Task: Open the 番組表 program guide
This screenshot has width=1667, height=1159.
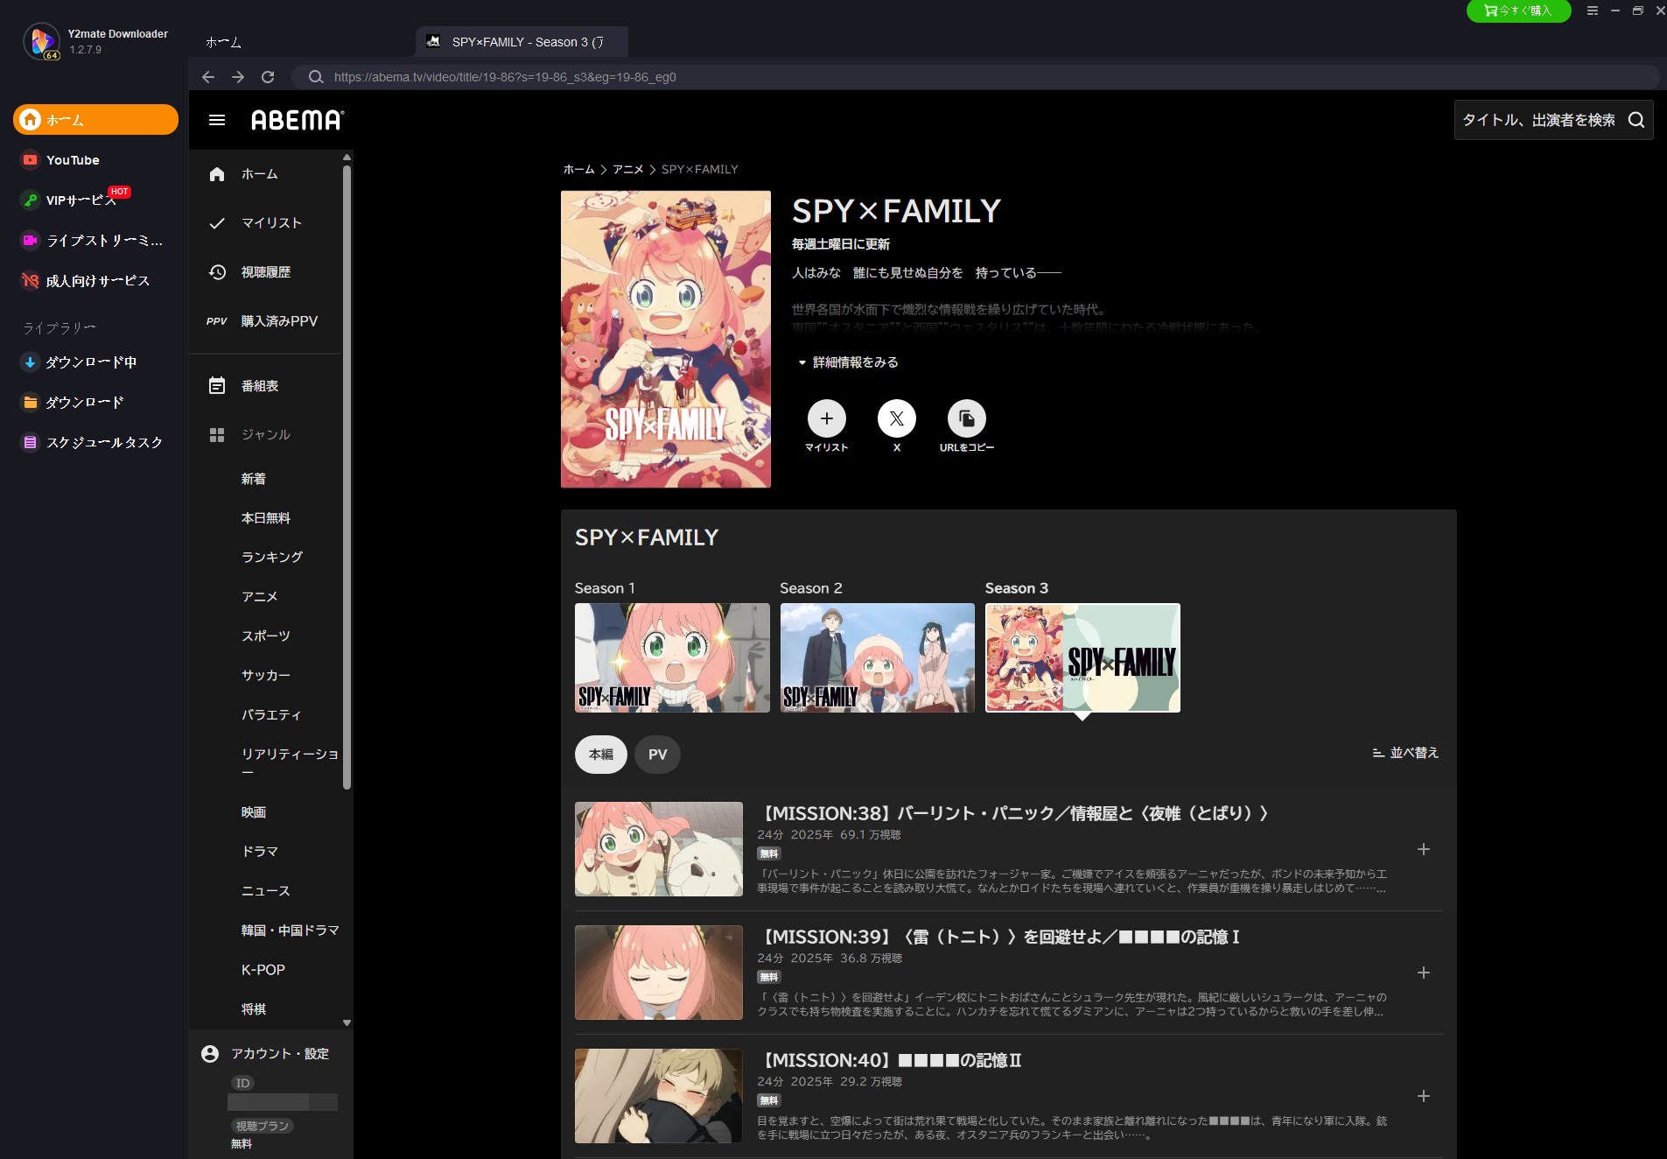Action: (x=259, y=385)
